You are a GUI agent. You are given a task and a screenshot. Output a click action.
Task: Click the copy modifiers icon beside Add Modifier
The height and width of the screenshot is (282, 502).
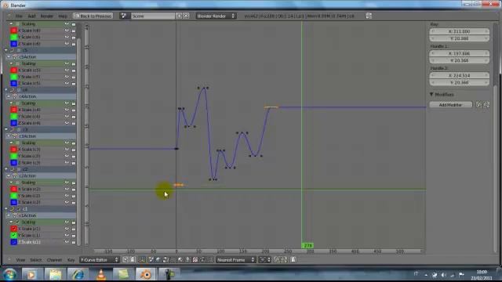478,105
